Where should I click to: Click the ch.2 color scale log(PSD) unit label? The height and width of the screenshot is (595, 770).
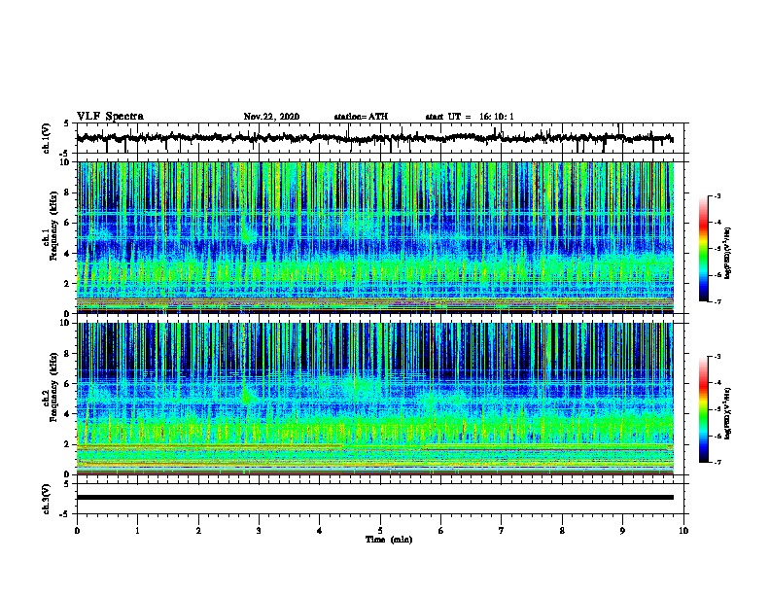click(x=728, y=414)
